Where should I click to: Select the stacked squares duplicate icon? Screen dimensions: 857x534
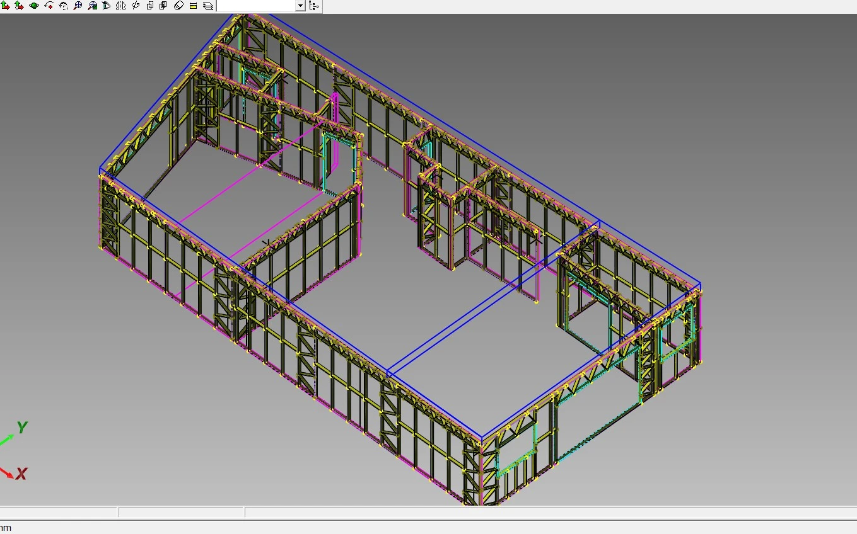pyautogui.click(x=163, y=6)
